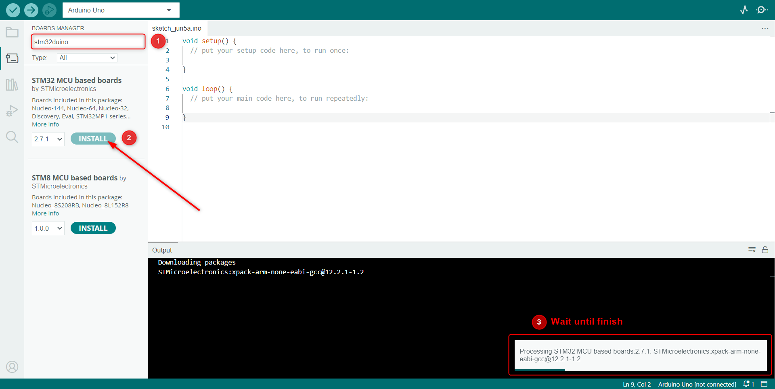Expand the Type filter dropdown
775x389 pixels.
[87, 58]
